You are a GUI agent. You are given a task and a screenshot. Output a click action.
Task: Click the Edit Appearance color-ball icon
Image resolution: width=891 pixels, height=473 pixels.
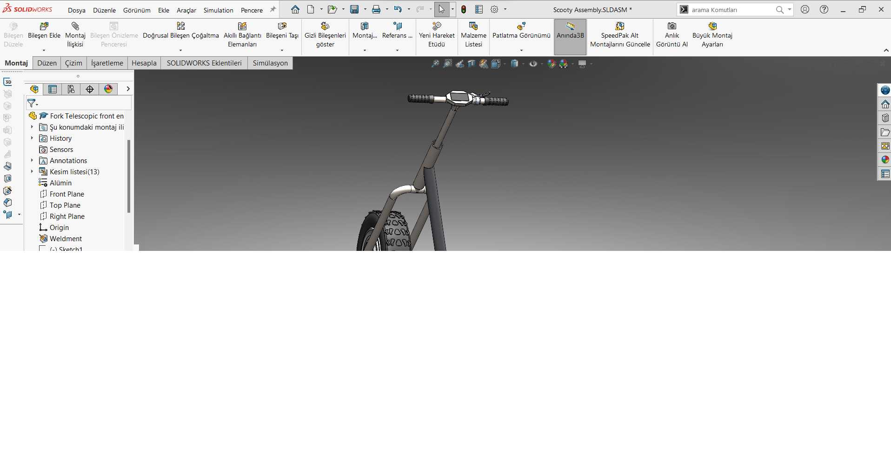[552, 64]
